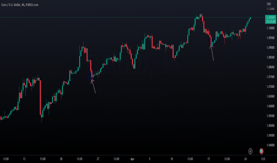Click the 1.04500 price axis label
277x163 pixels.
coord(270,135)
